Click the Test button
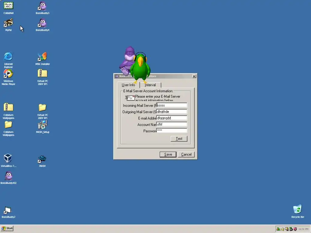The image size is (311, 233). click(179, 139)
